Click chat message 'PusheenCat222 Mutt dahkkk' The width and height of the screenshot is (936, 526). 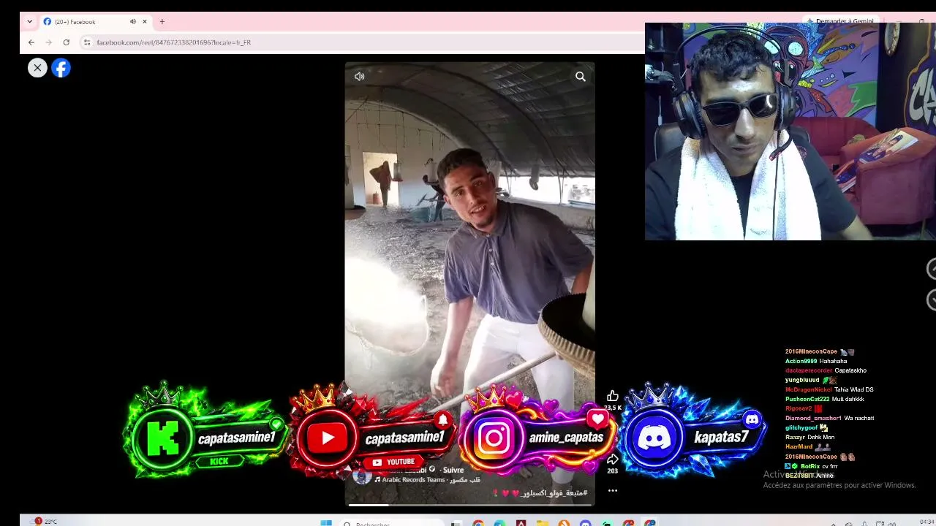tap(825, 399)
